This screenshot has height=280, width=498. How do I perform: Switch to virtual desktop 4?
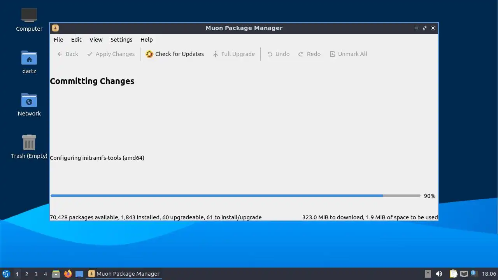45,274
